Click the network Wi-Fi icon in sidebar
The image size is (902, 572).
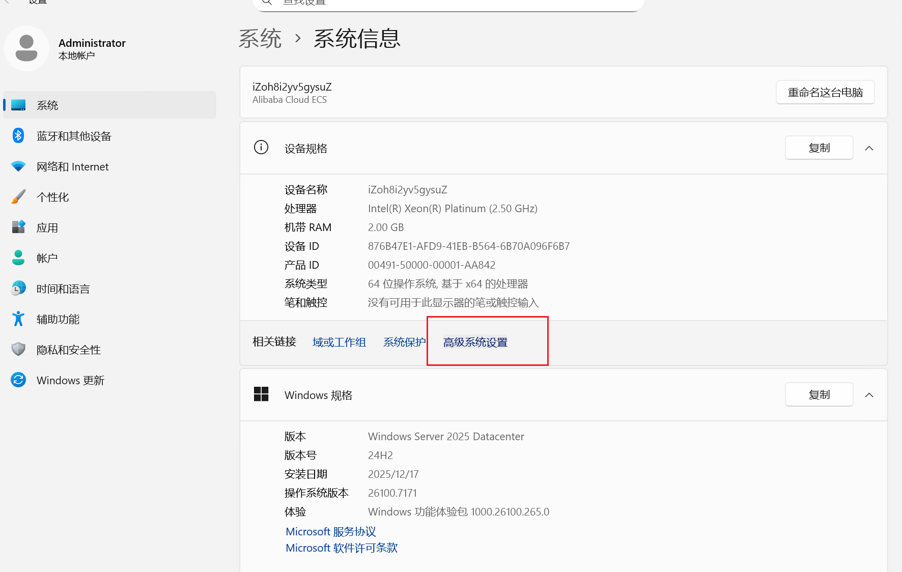(x=18, y=166)
